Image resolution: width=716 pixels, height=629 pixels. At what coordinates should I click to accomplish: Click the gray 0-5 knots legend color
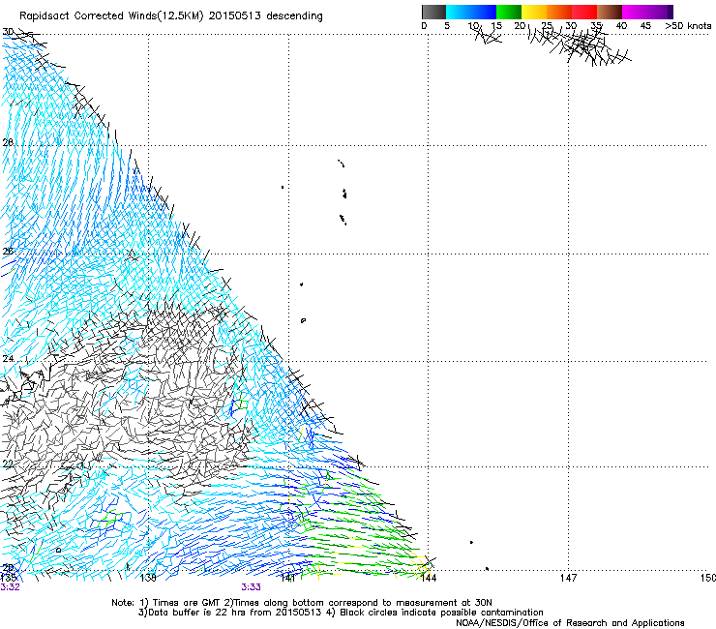(433, 12)
